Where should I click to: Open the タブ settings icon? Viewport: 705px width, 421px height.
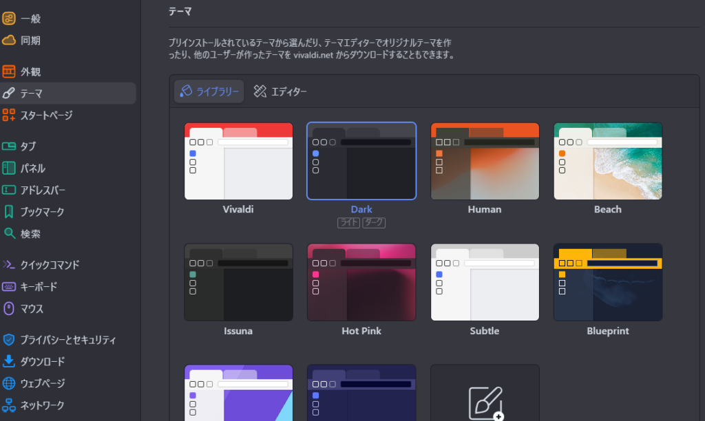[9, 147]
